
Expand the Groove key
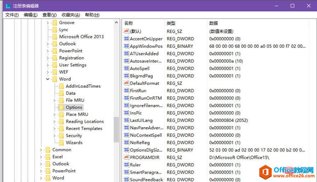[x=48, y=23]
